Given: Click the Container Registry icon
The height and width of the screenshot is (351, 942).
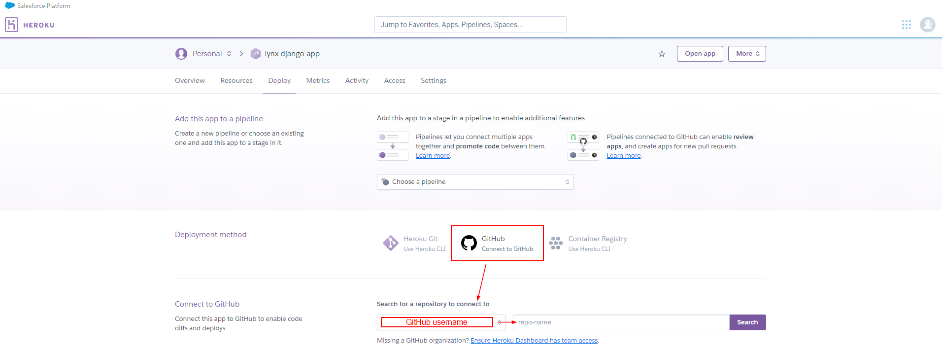Looking at the screenshot, I should point(556,243).
